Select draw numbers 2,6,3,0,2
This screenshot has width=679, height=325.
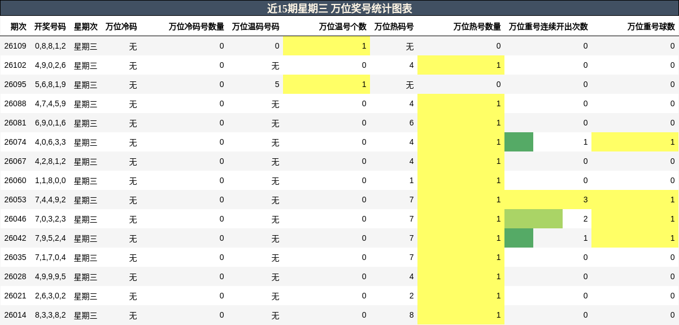50,296
